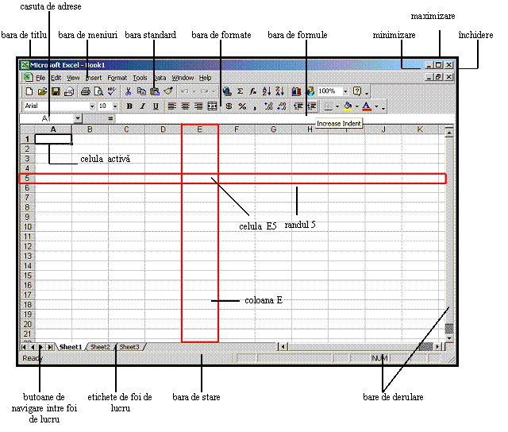Click the Print icon

[x=85, y=92]
